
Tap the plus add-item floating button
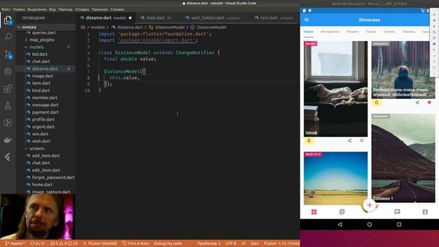(x=369, y=205)
